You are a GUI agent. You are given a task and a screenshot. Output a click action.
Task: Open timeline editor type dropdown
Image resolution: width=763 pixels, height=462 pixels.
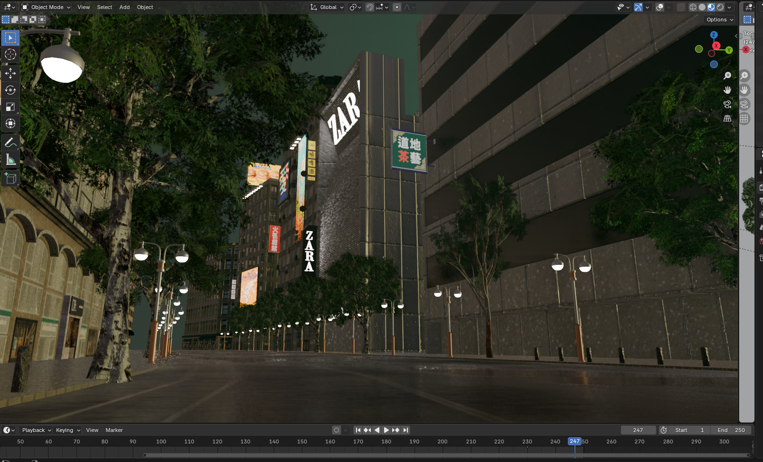(9, 430)
